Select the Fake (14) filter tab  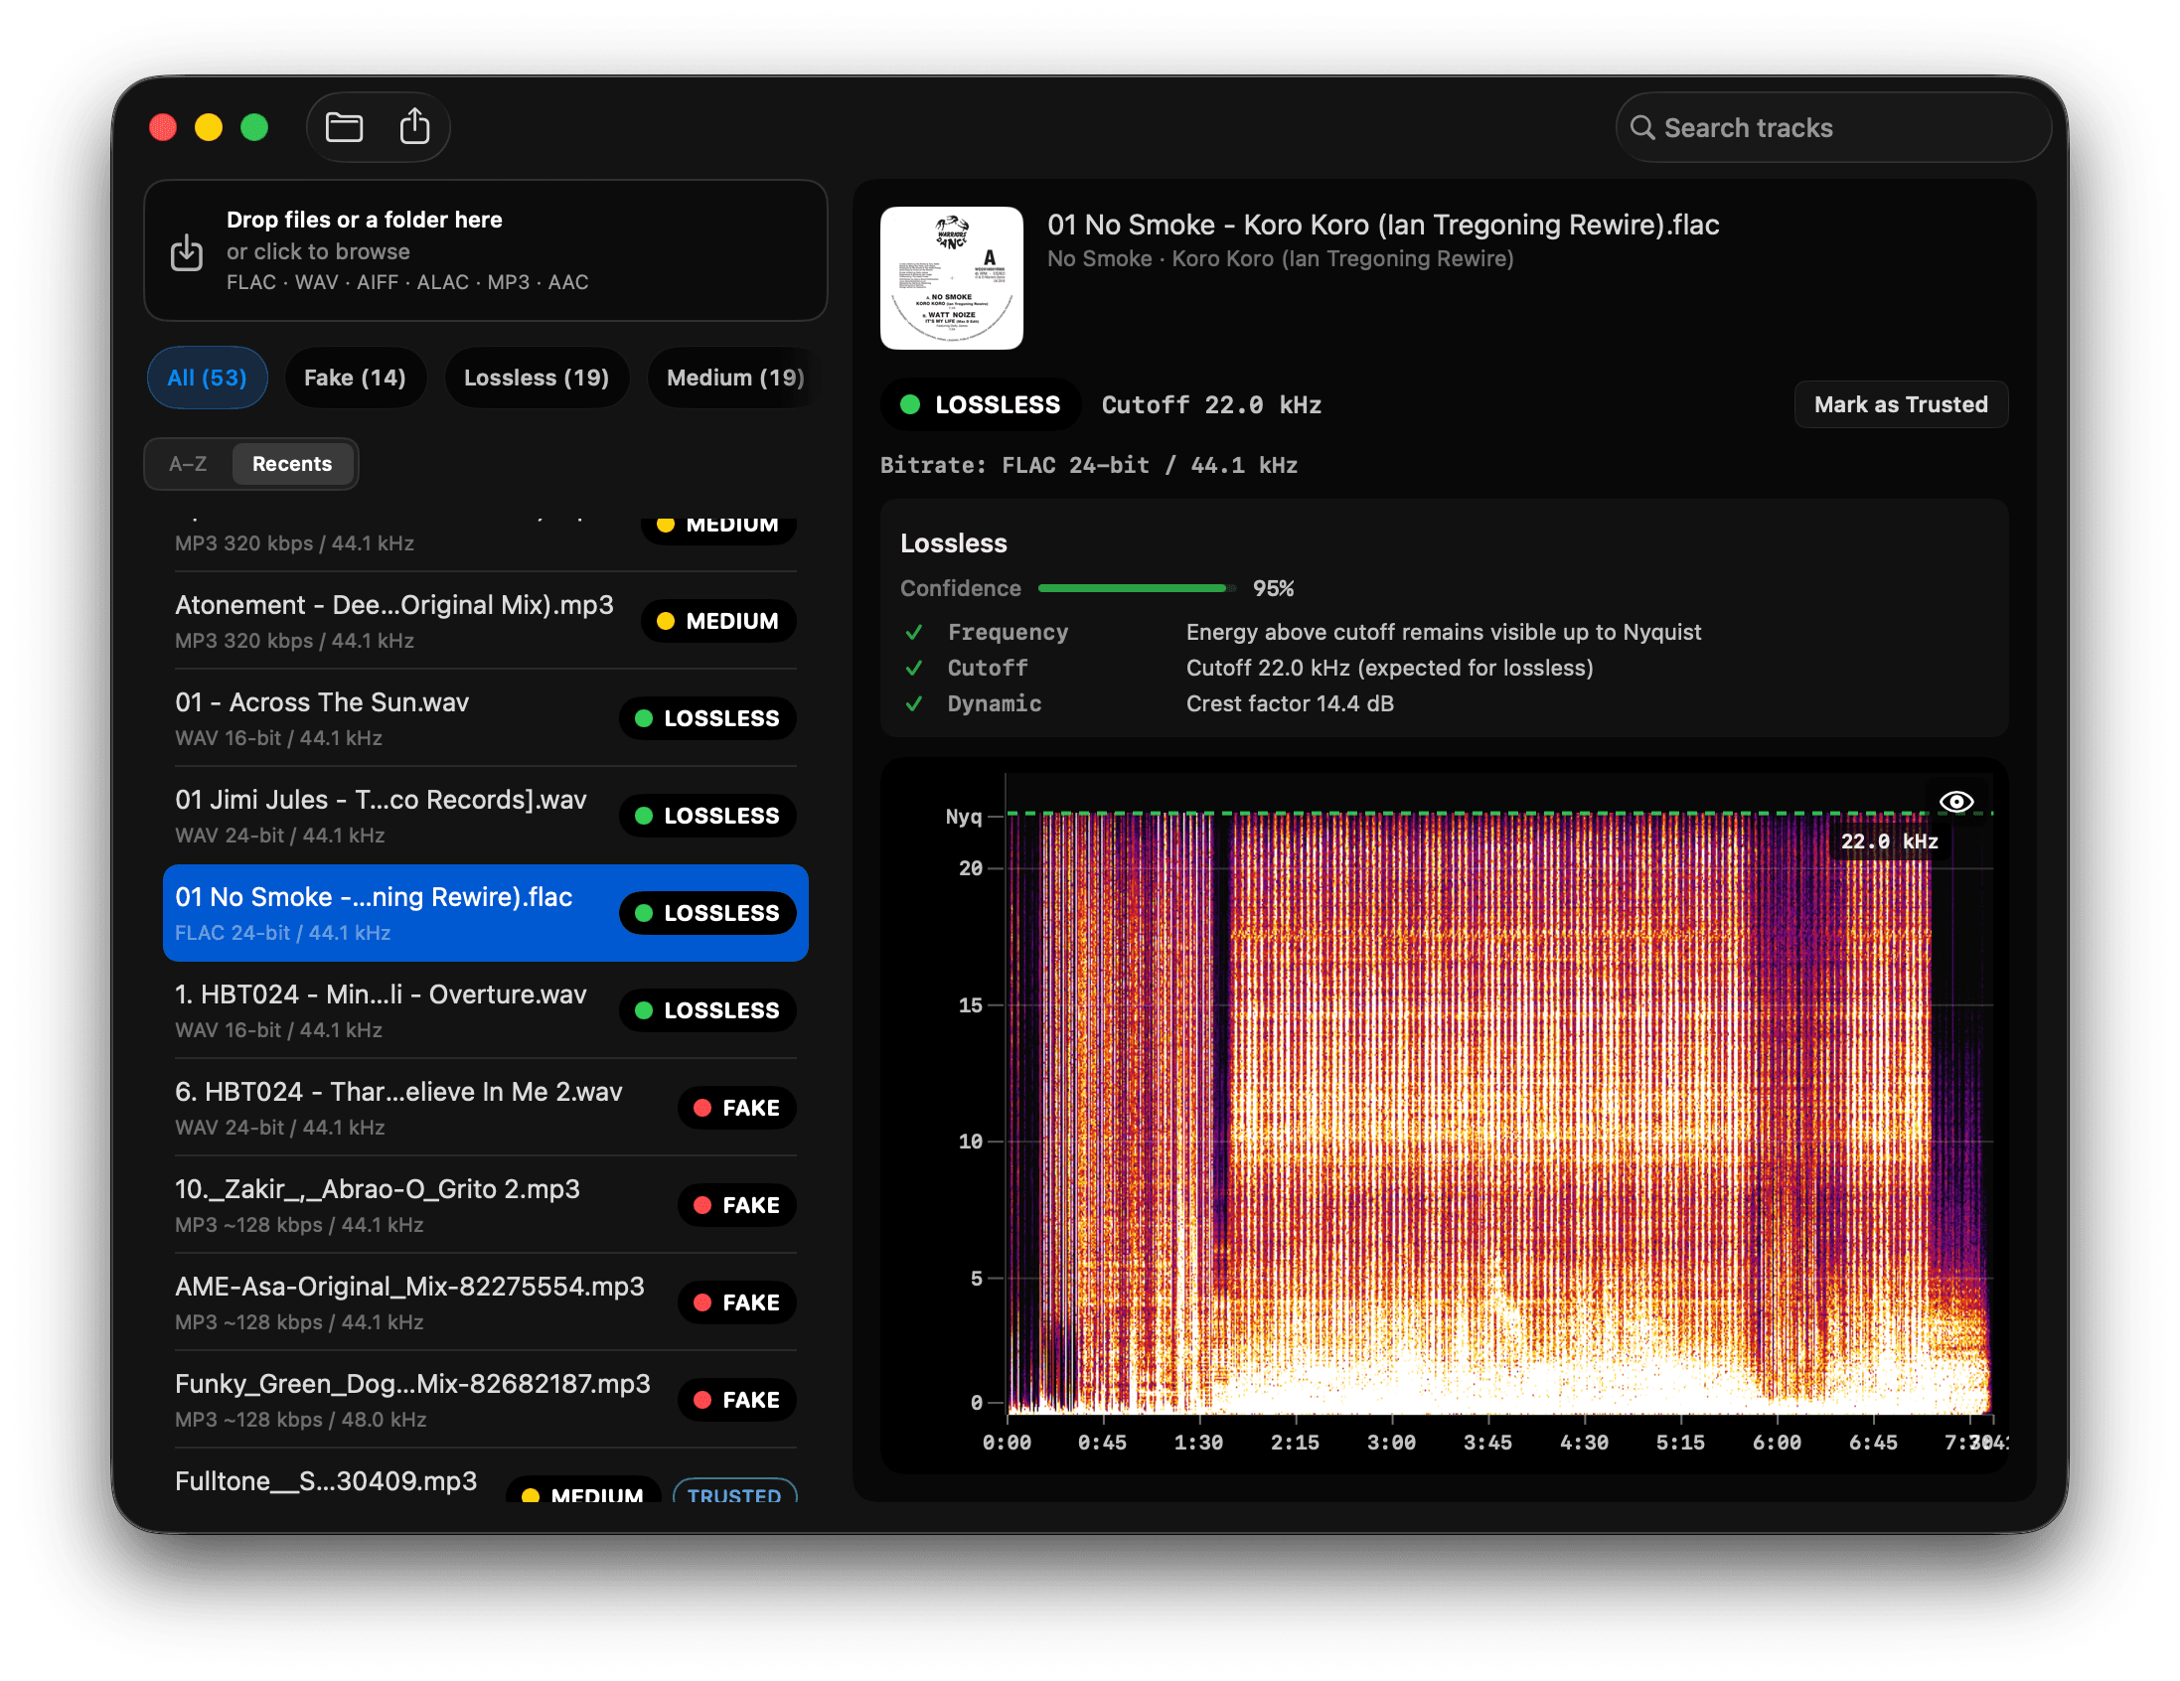click(x=355, y=378)
